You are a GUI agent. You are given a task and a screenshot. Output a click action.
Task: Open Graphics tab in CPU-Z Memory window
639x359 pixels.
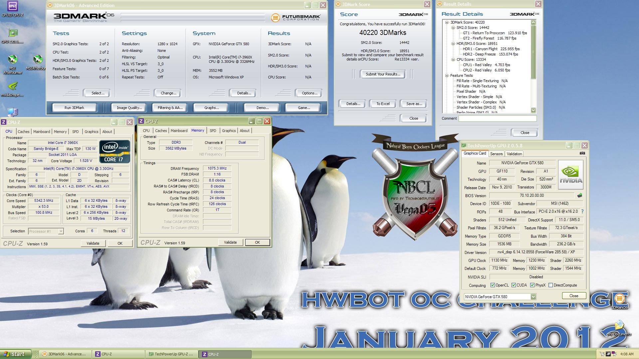tap(229, 131)
